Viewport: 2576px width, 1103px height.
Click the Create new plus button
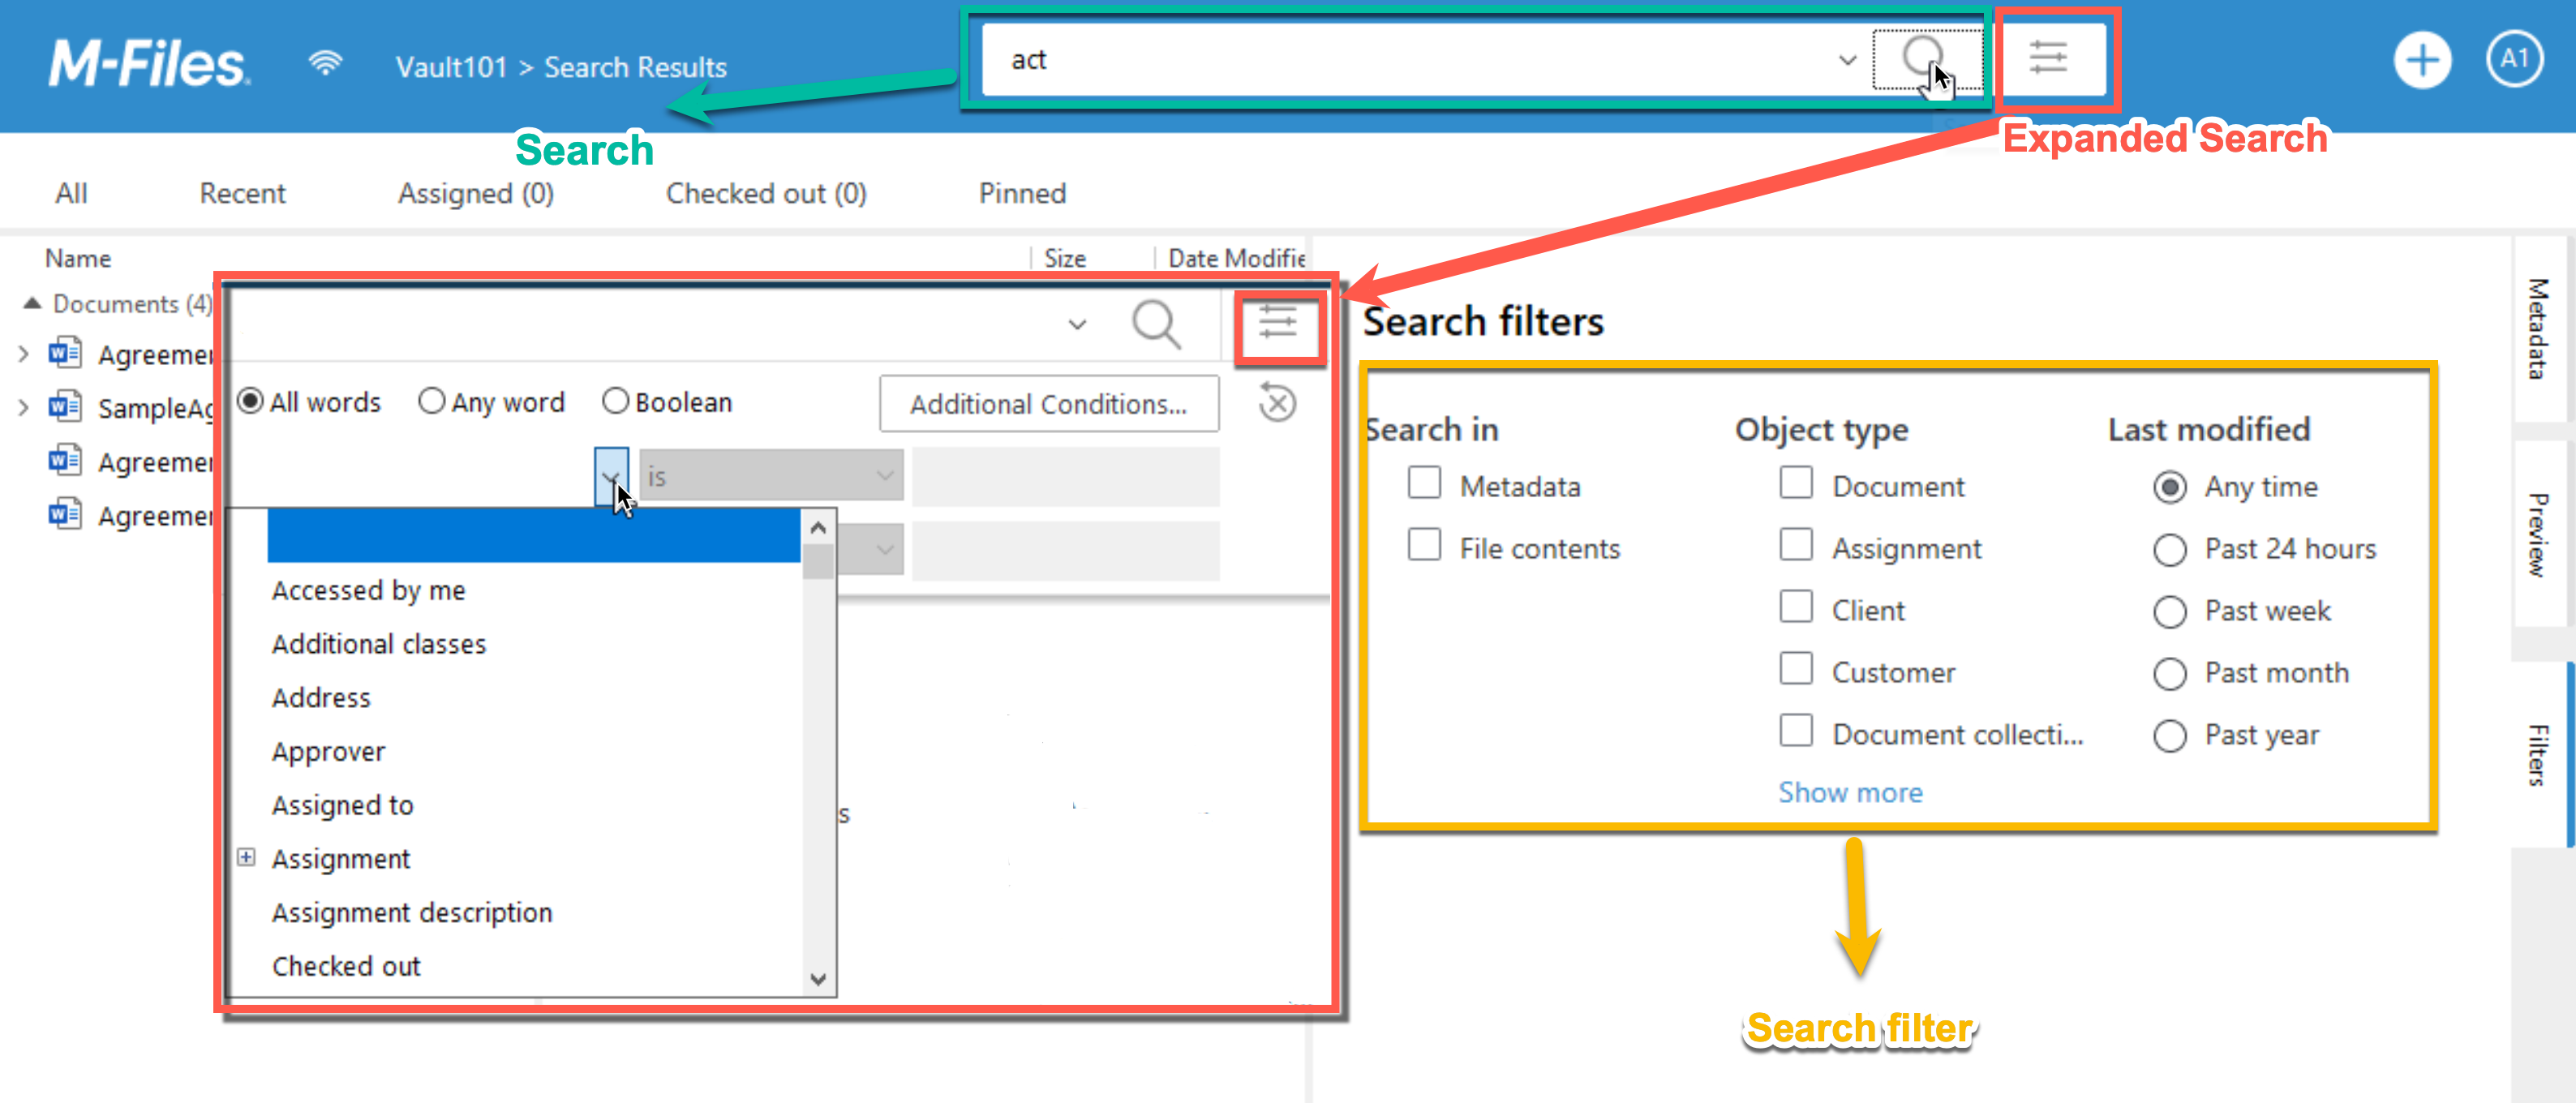(2421, 60)
